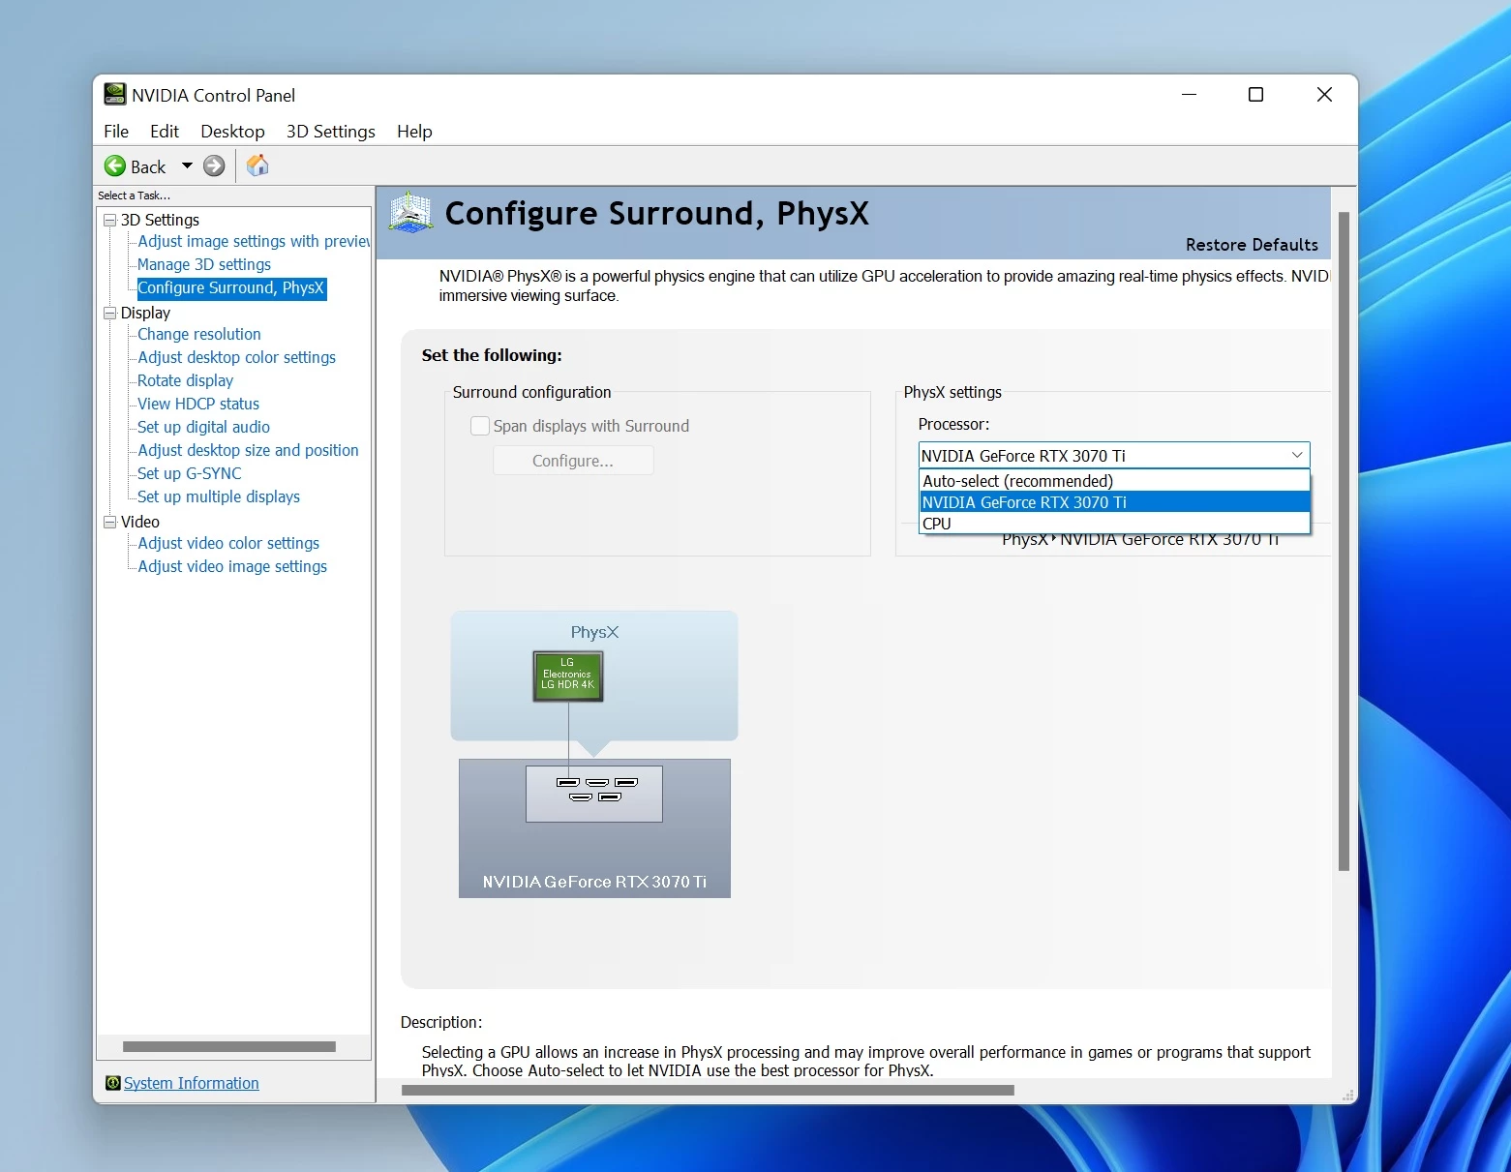Viewport: 1511px width, 1172px height.
Task: Open Set up digital audio task
Action: click(203, 427)
